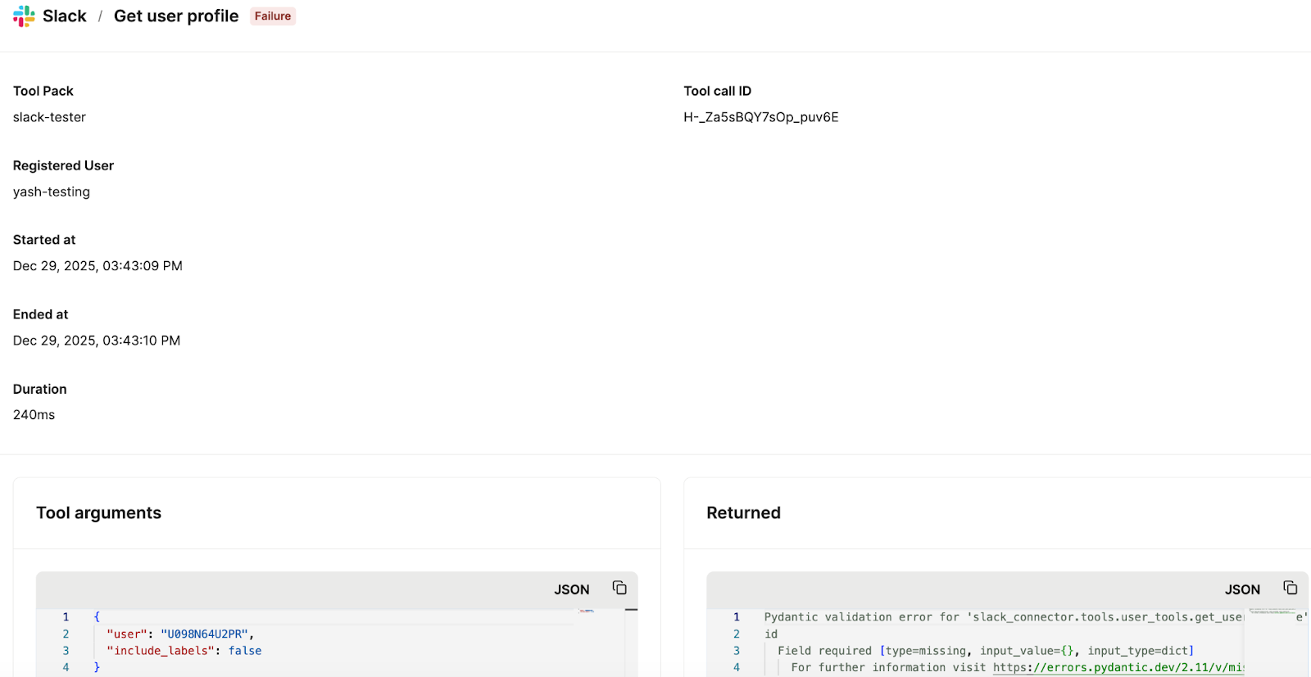Click the Registered User label

pyautogui.click(x=63, y=165)
